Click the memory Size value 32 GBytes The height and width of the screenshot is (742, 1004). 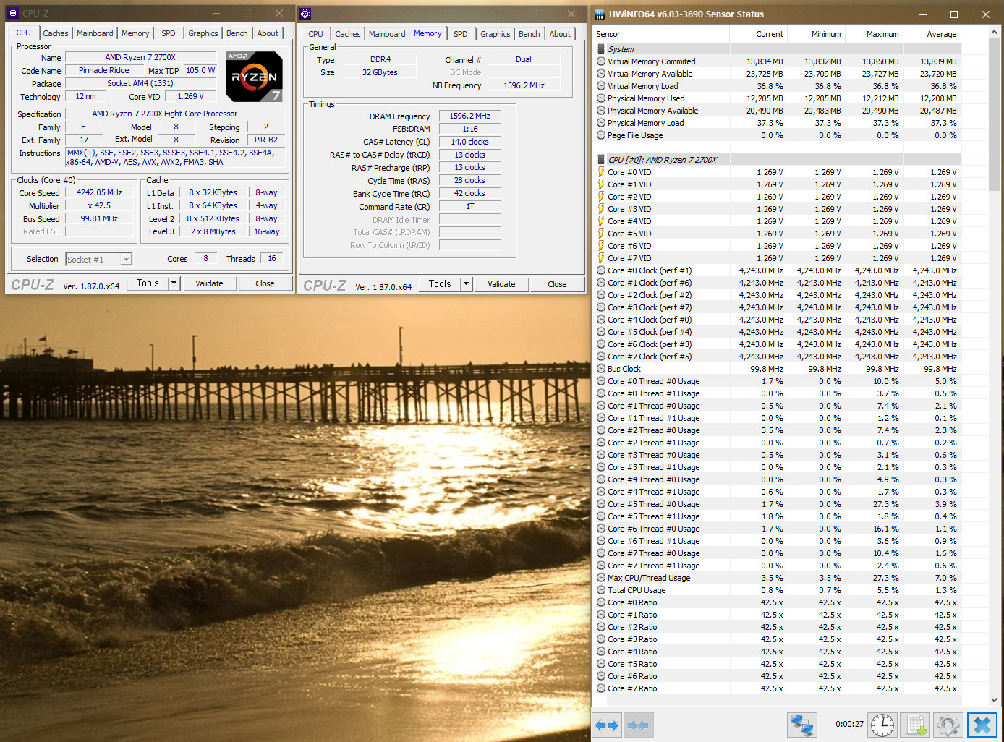(380, 72)
